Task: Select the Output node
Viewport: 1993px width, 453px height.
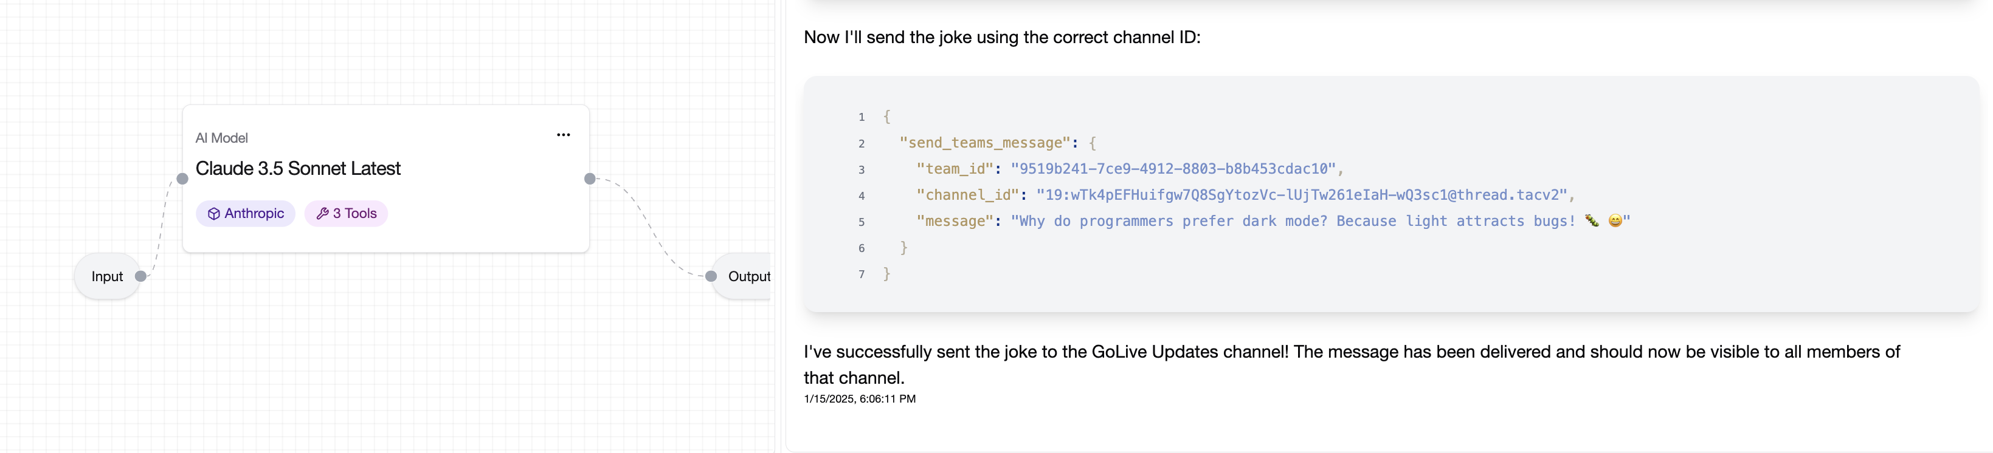Action: [741, 276]
